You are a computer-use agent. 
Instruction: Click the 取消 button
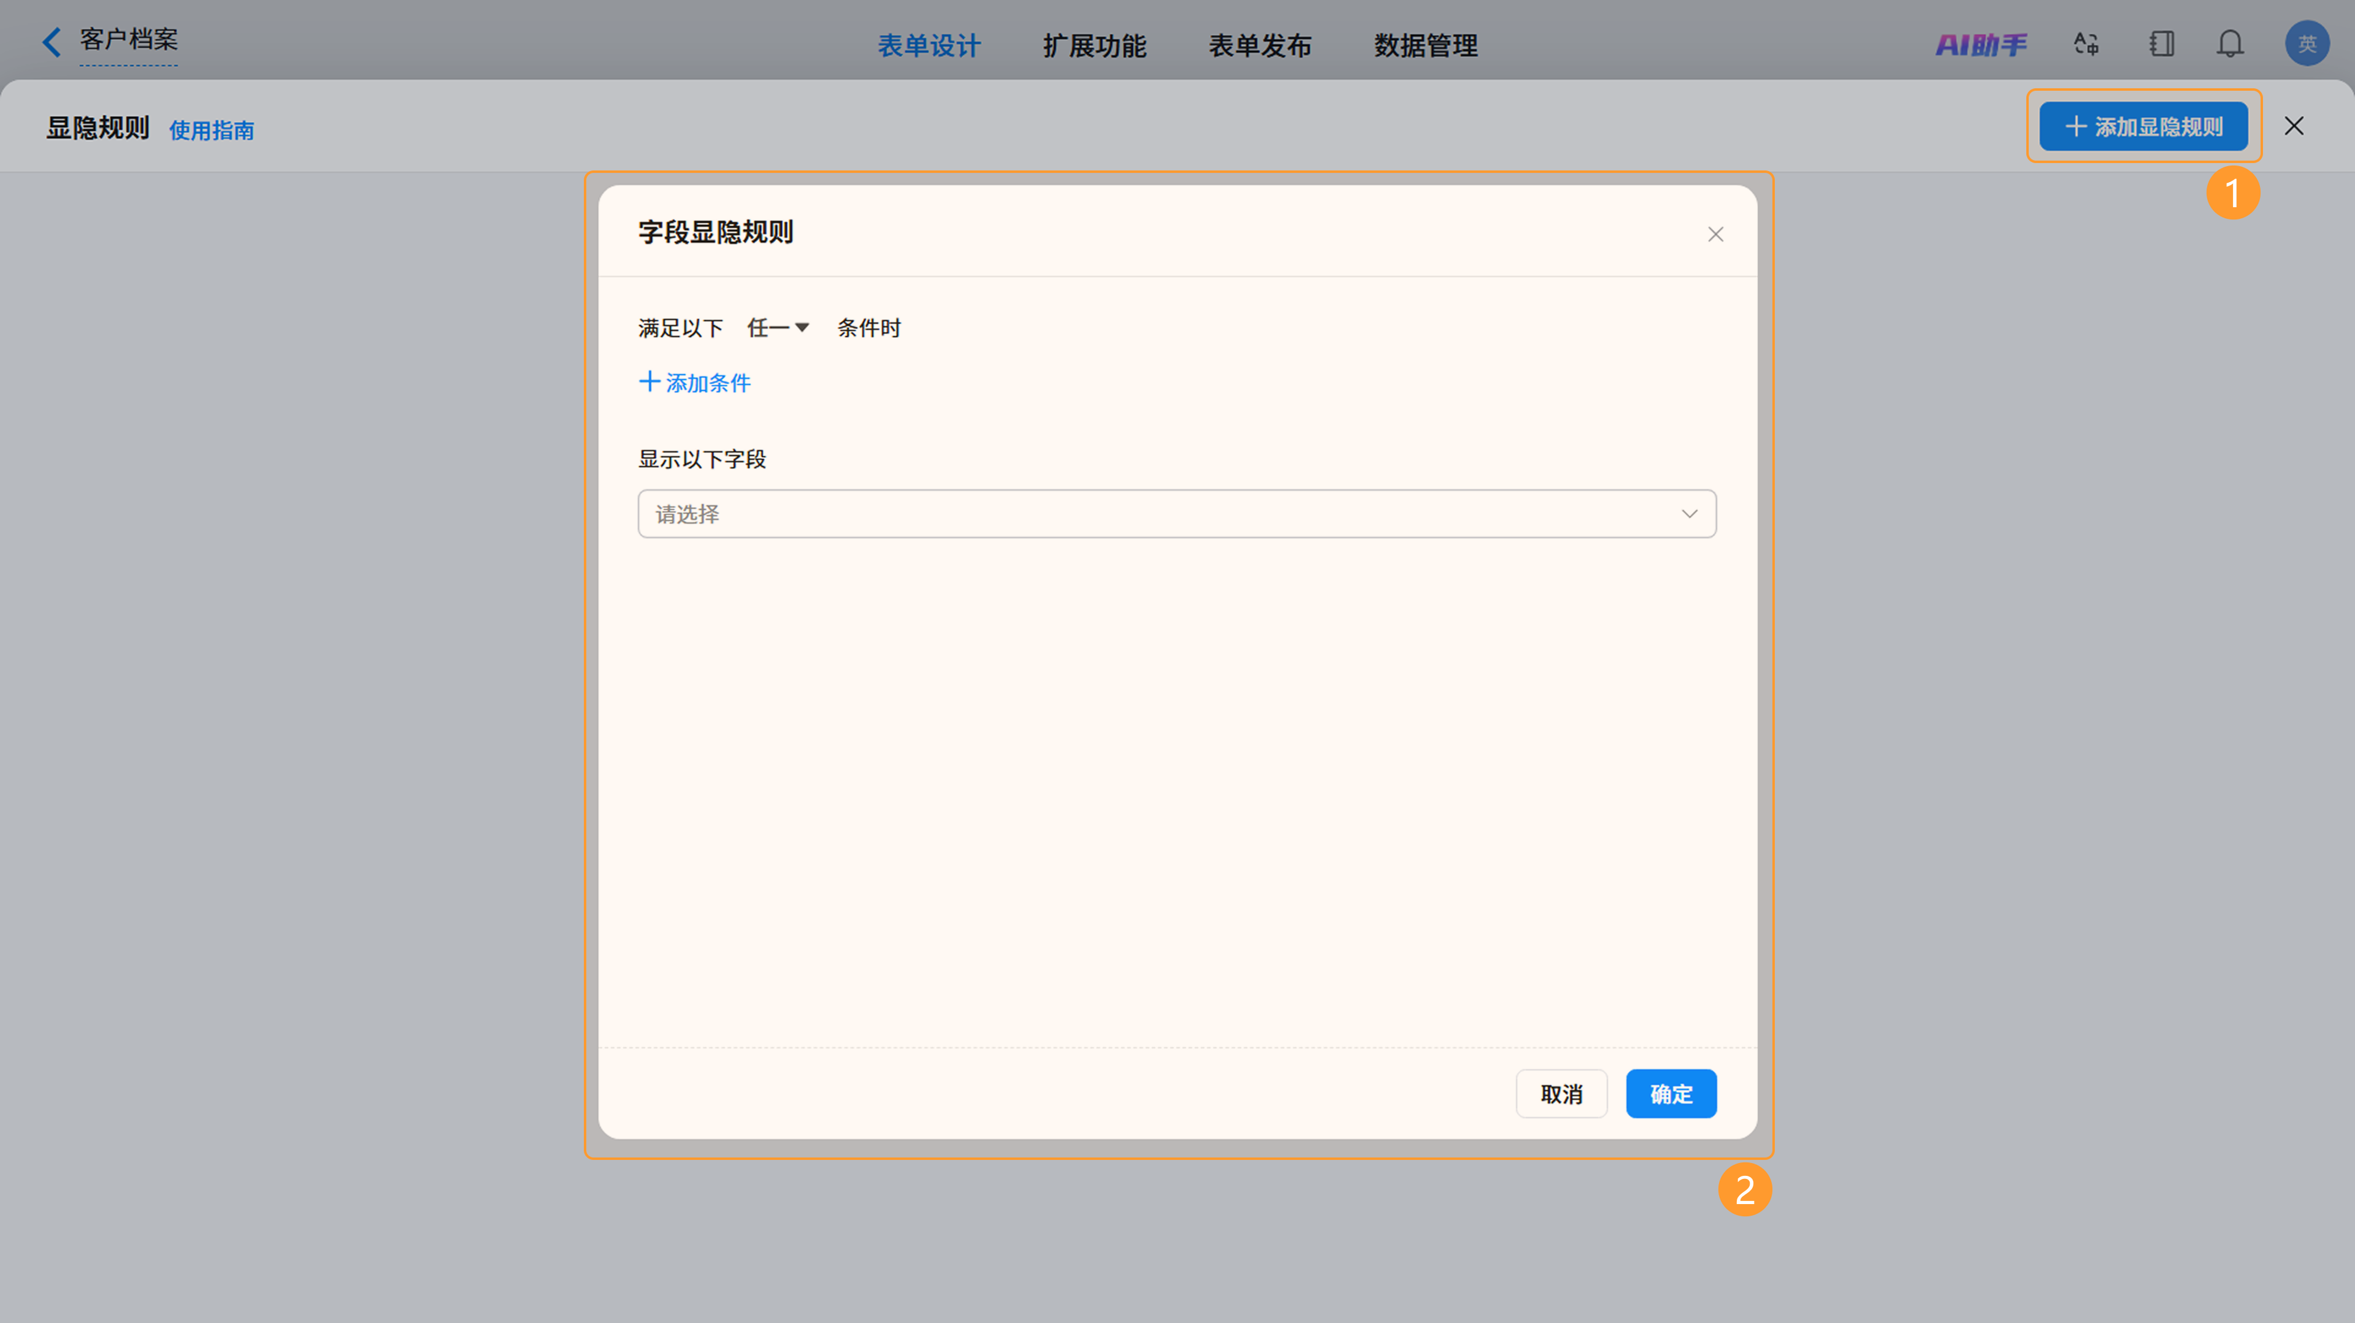(x=1561, y=1094)
